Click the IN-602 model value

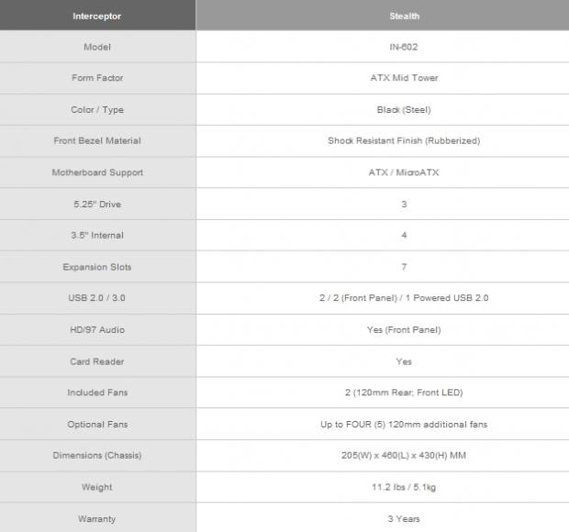click(404, 47)
